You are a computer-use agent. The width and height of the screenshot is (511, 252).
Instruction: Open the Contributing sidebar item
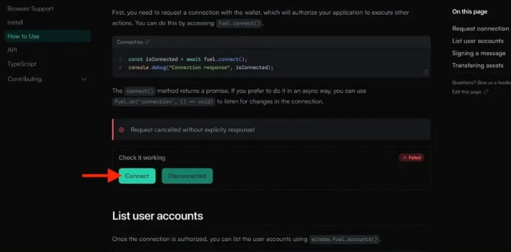(x=25, y=79)
